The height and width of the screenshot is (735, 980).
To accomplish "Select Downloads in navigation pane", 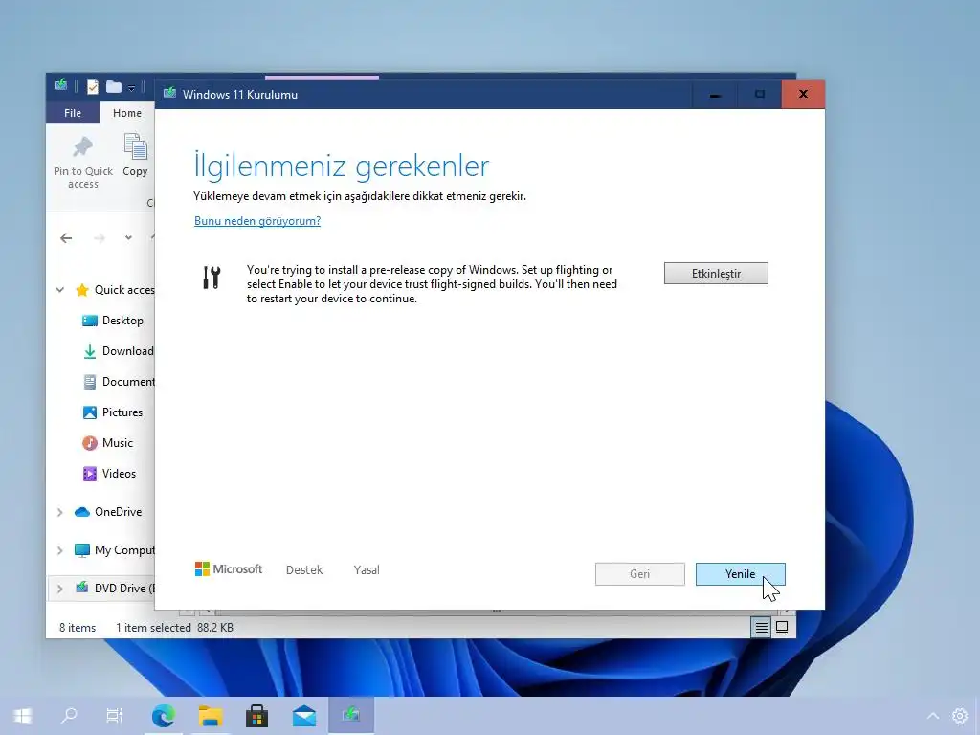I will tap(118, 351).
